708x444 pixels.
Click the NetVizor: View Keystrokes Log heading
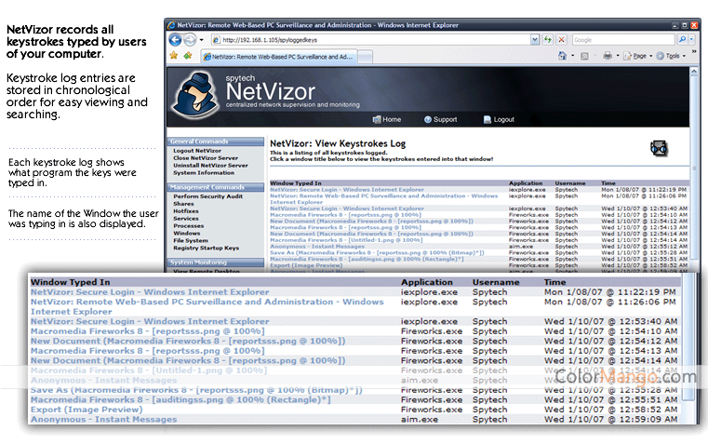338,143
